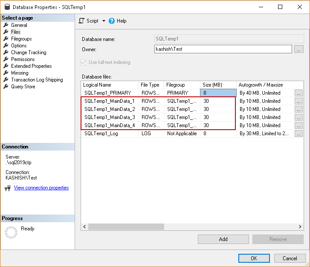This screenshot has height=267, width=310.
Task: Click the connection plug icon
Action: 8,188
